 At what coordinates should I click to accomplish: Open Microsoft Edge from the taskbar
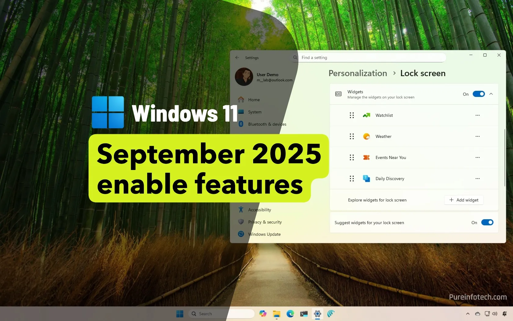click(290, 314)
